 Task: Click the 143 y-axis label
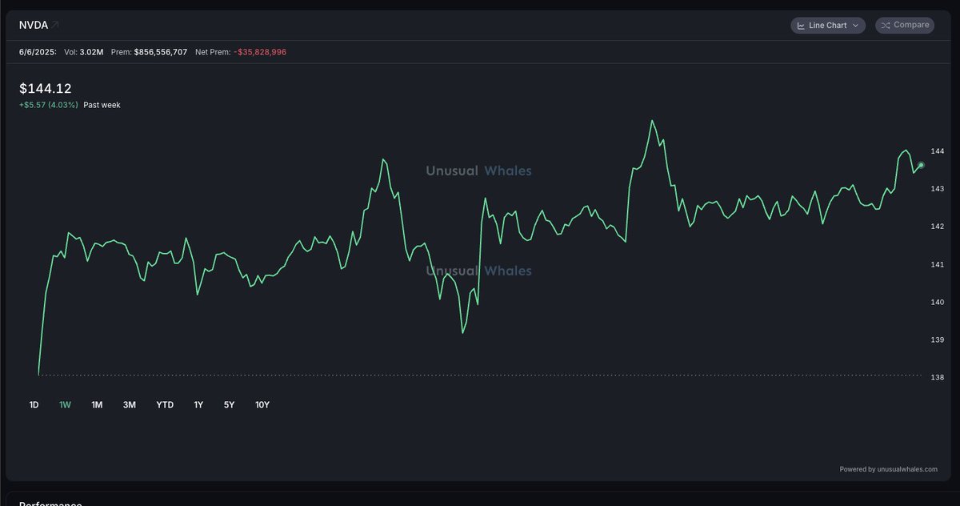tap(938, 189)
